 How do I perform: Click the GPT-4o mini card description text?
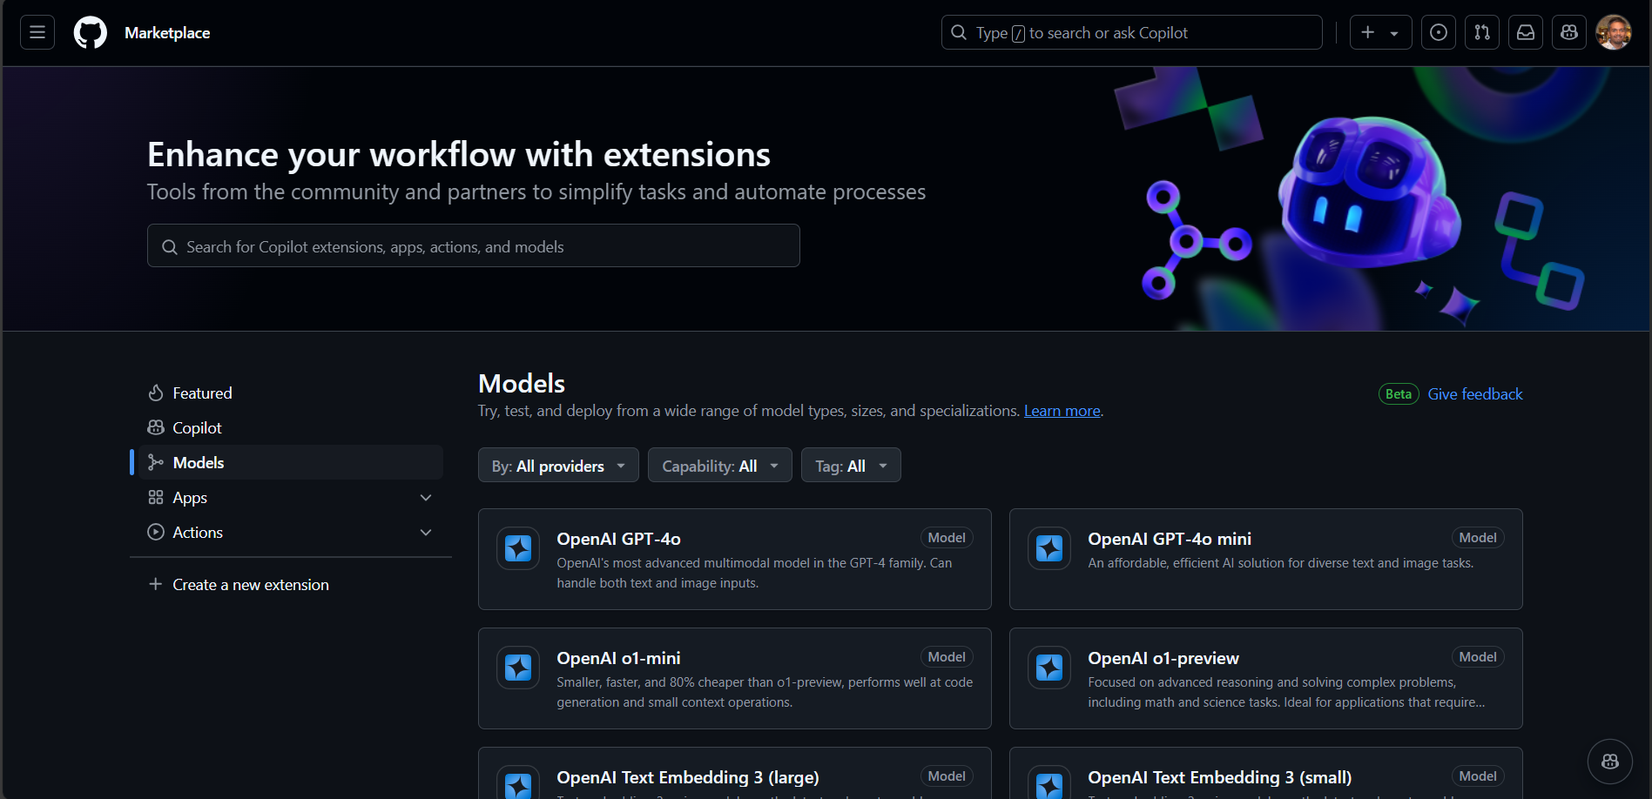(1280, 563)
